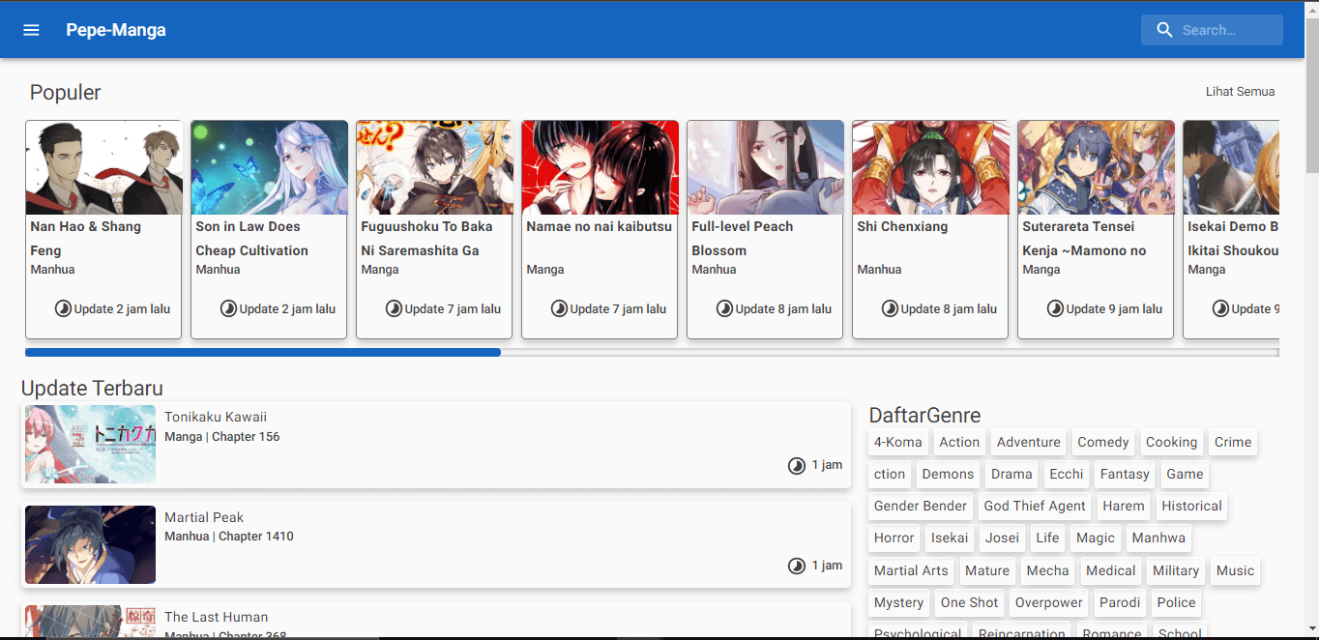The image size is (1319, 640).
Task: Select the 4-Koma genre chip
Action: (898, 442)
